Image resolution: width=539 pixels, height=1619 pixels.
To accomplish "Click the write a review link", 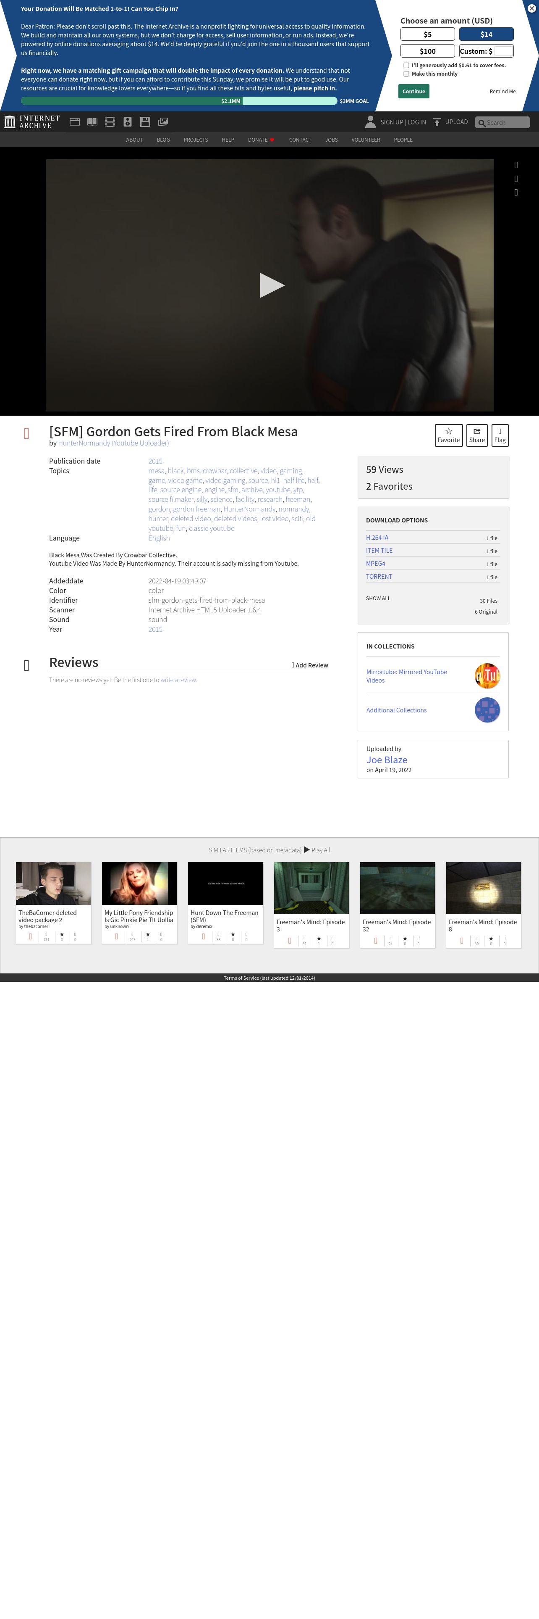I will 178,680.
